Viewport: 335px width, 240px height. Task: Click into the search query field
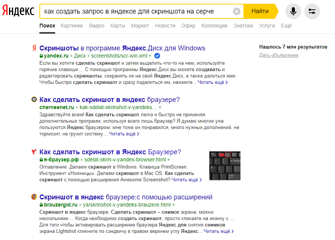coord(137,11)
